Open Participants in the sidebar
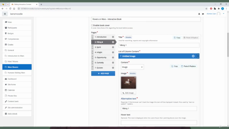229x129 pixels. pyautogui.click(x=17, y=28)
